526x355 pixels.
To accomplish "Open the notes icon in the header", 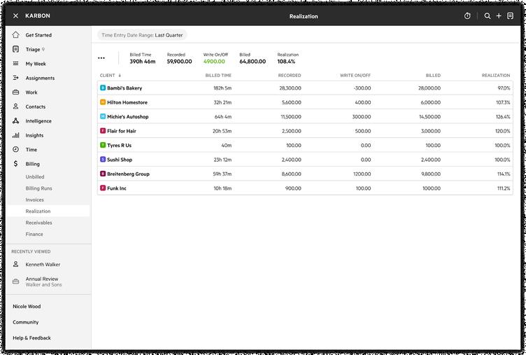I will coord(510,16).
